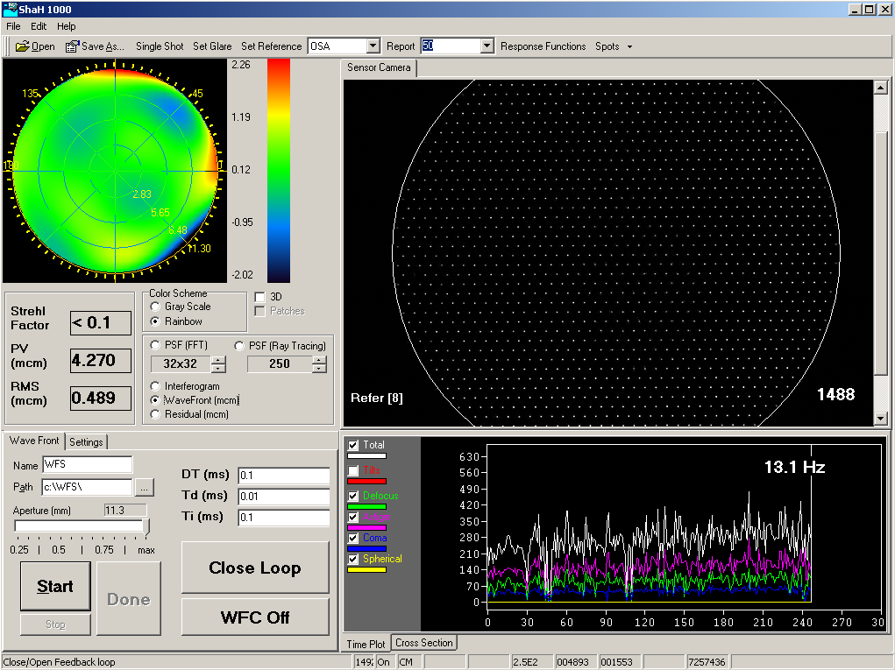Expand the Report number dropdown
This screenshot has width=895, height=670.
(485, 46)
